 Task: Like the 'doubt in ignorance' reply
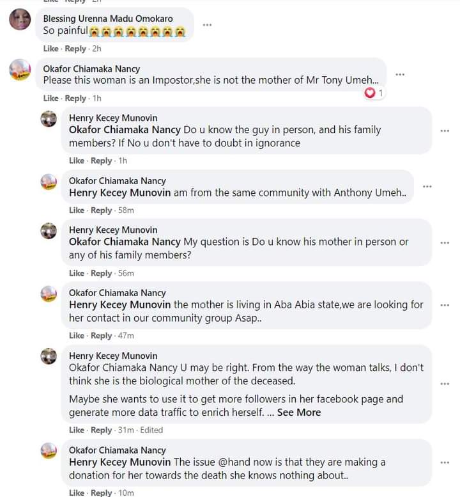coord(76,161)
